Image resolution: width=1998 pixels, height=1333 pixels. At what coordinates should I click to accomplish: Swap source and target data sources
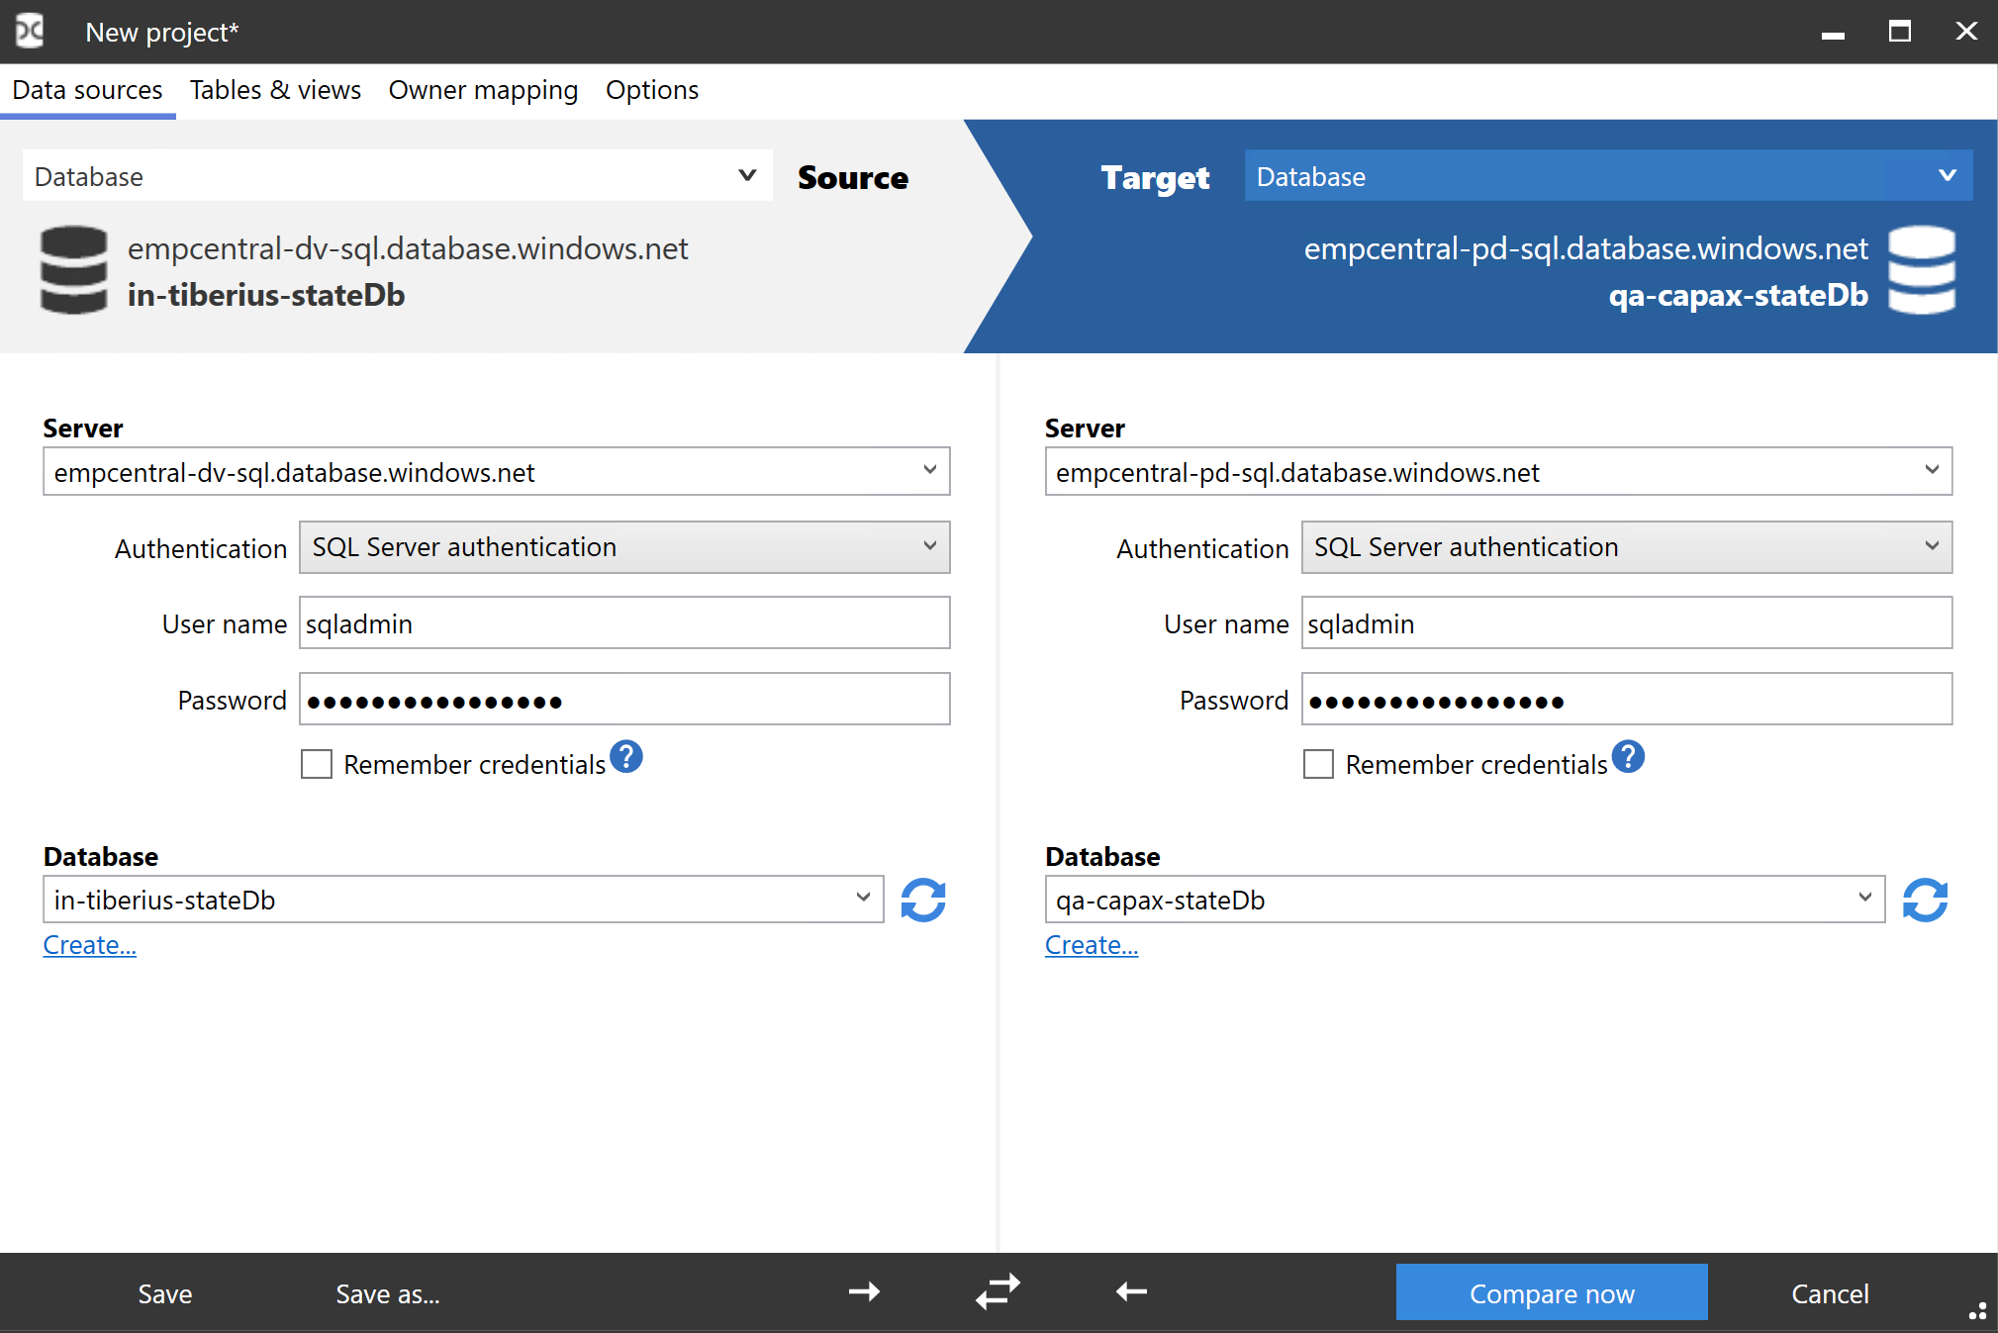tap(998, 1291)
